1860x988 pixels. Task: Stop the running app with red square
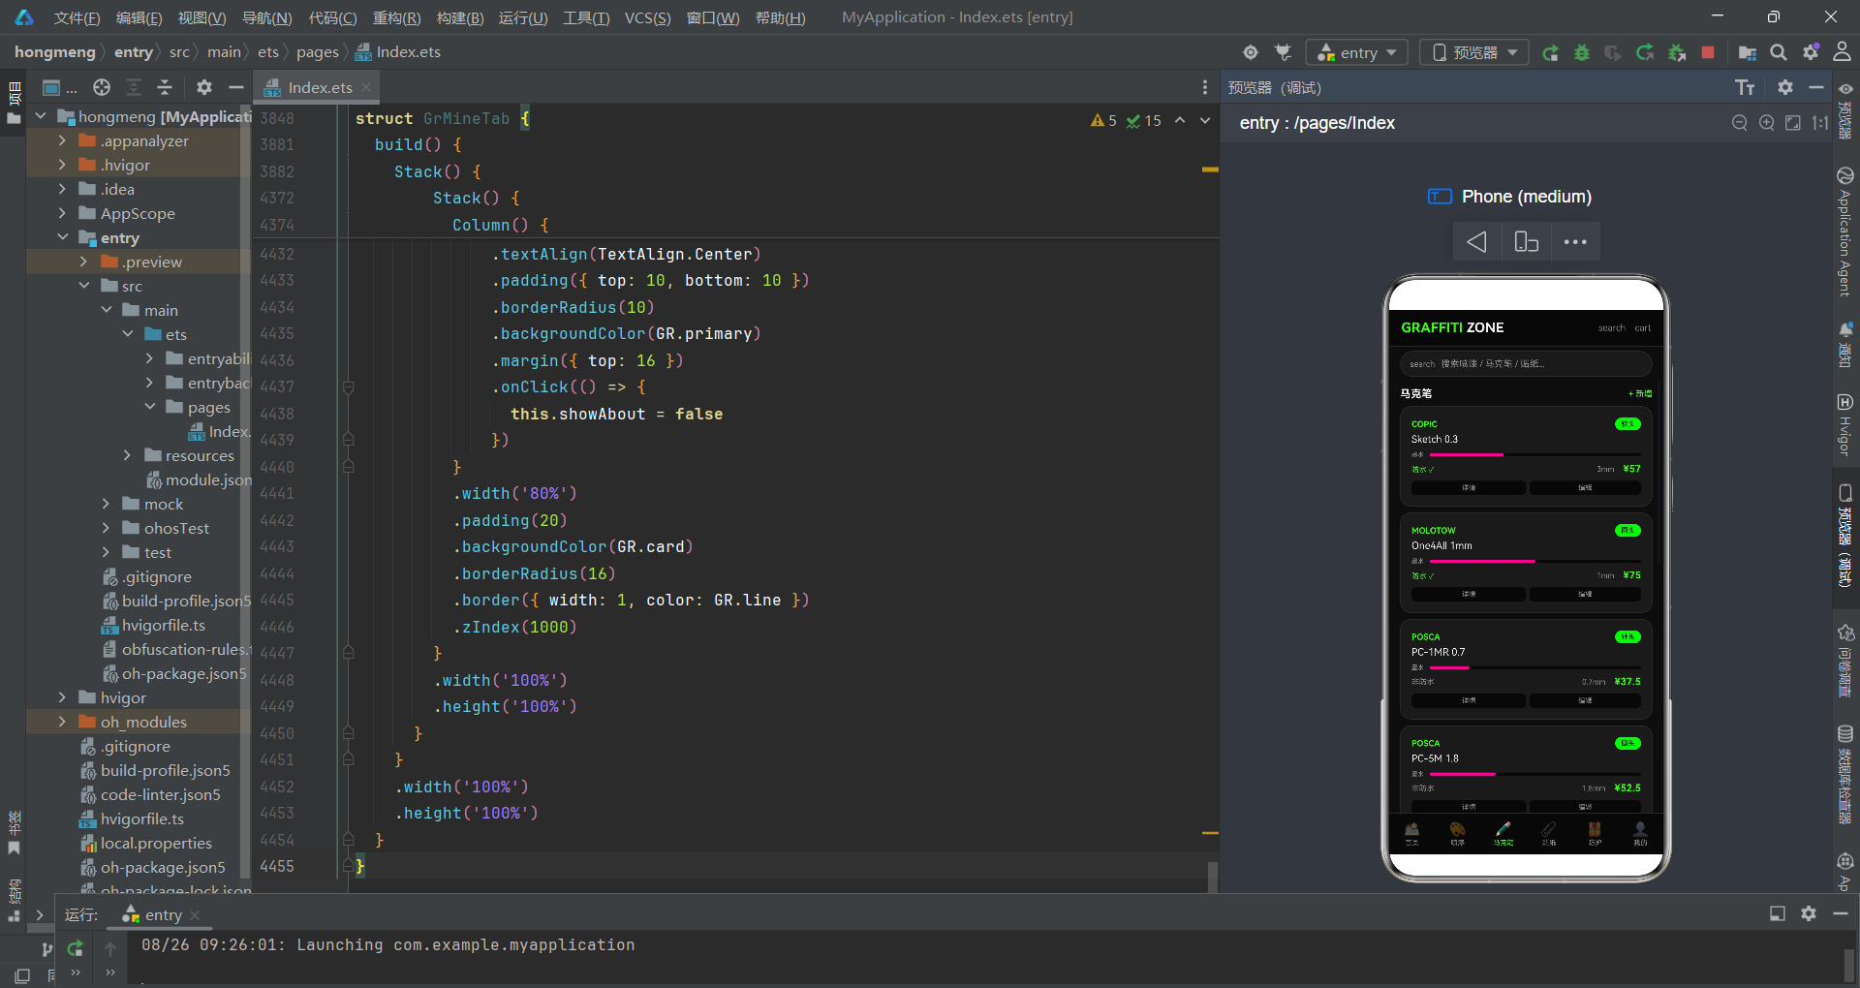click(1708, 52)
